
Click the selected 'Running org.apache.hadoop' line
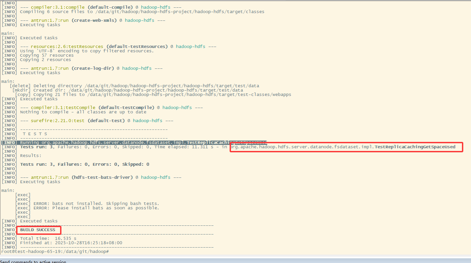(134, 143)
